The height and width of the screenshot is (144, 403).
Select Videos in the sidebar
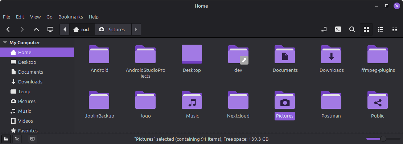(37, 121)
